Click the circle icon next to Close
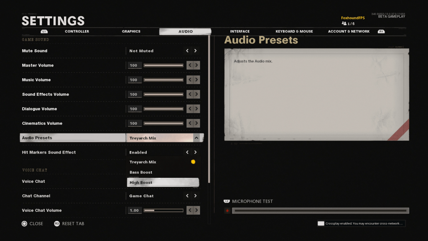Screen dimensions: 428x241 tap(25, 223)
